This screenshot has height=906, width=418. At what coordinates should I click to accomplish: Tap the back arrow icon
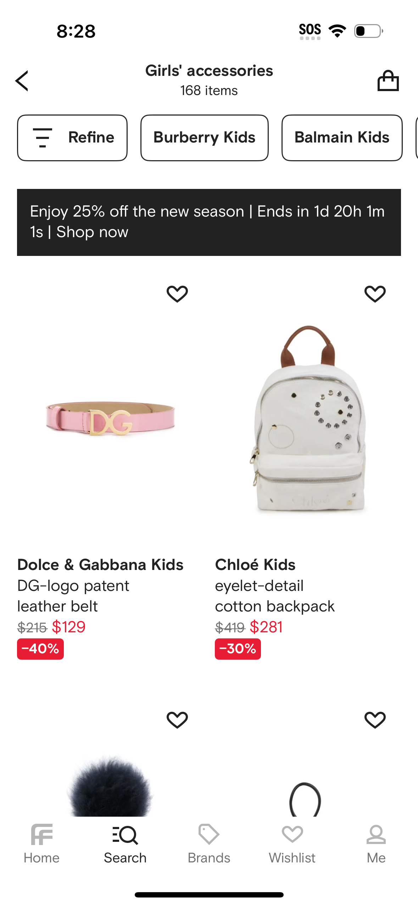22,81
